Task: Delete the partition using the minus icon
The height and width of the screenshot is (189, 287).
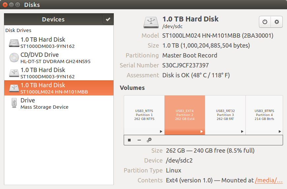Action: coord(139,140)
